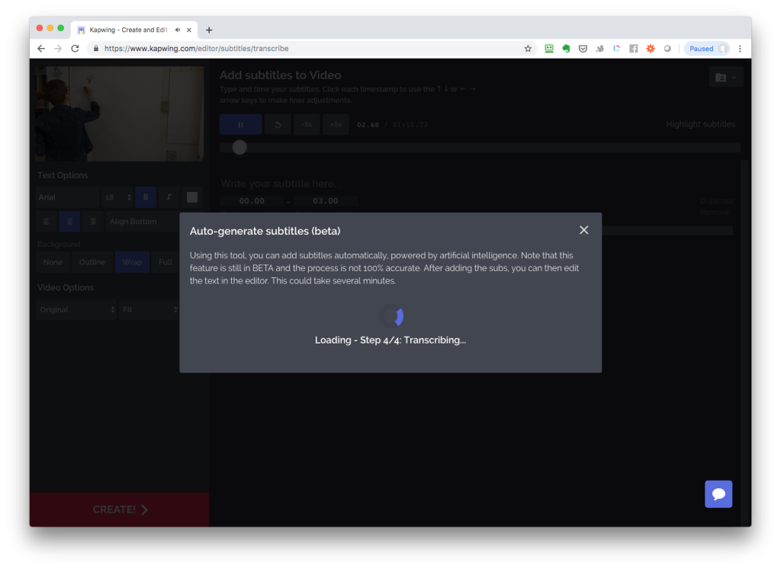Viewport: 781px width, 569px height.
Task: Expand the Arial font dropdown
Action: (67, 197)
